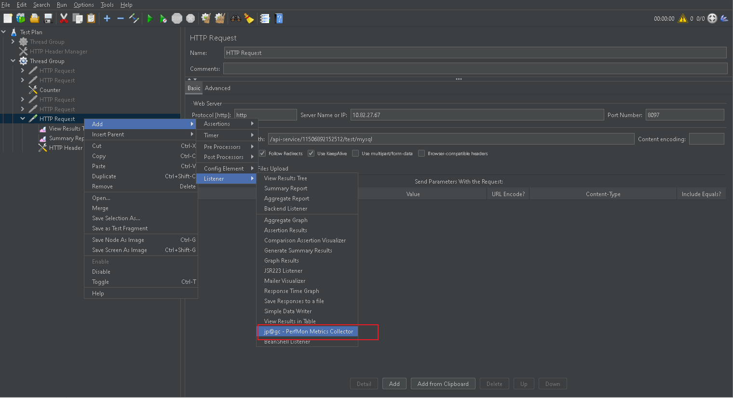Open the Function Helper dialog icon

265,18
